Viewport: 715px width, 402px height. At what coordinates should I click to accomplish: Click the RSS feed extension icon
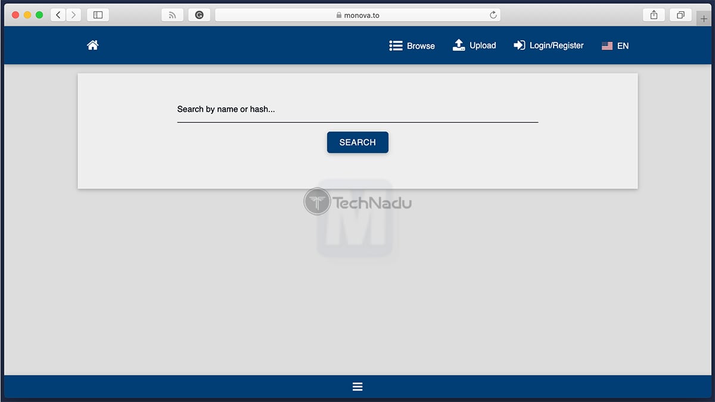coord(172,15)
